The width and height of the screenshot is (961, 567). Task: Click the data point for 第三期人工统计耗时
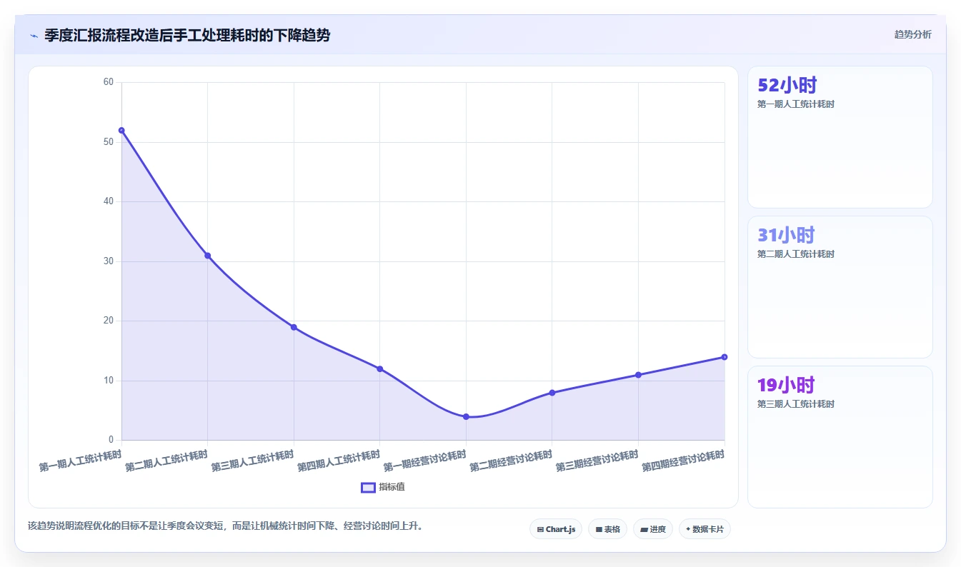pyautogui.click(x=294, y=327)
